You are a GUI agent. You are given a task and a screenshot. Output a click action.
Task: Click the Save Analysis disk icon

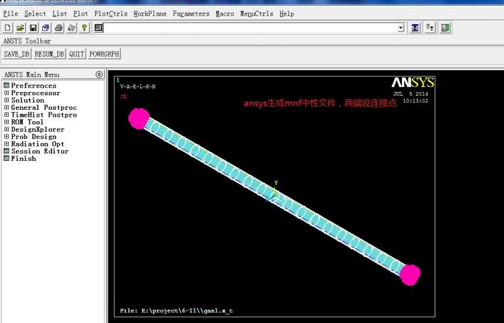tap(33, 28)
